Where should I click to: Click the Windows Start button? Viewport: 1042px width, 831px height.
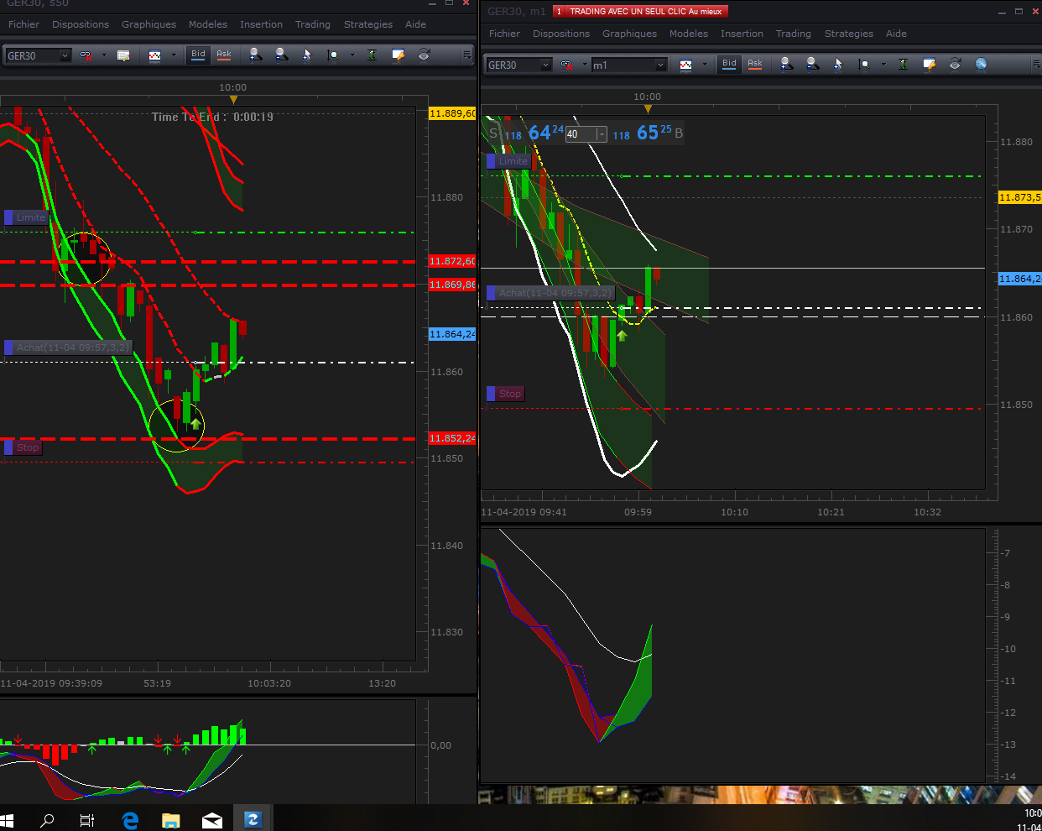pos(8,819)
